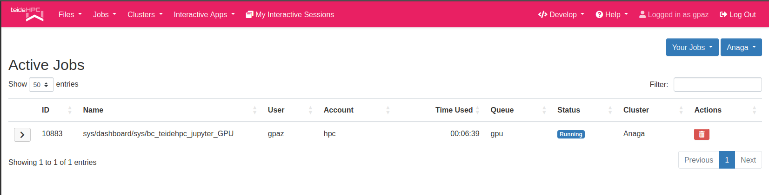Sort jobs by Name column arrows
The image size is (769, 195).
click(254, 110)
